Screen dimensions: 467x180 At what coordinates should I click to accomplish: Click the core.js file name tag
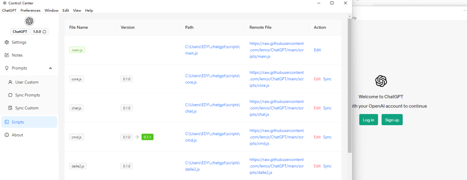tap(77, 79)
